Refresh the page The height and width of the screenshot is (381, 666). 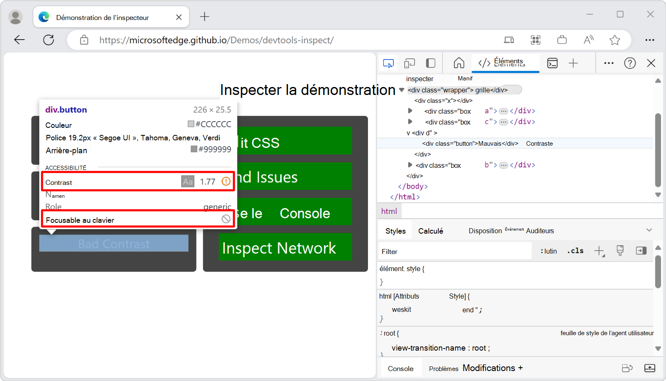49,40
